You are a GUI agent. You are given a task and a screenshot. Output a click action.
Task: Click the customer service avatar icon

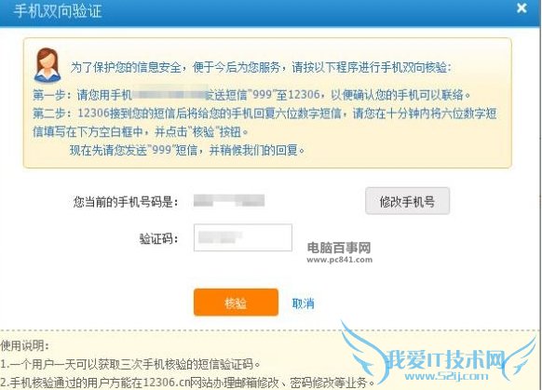coord(47,65)
